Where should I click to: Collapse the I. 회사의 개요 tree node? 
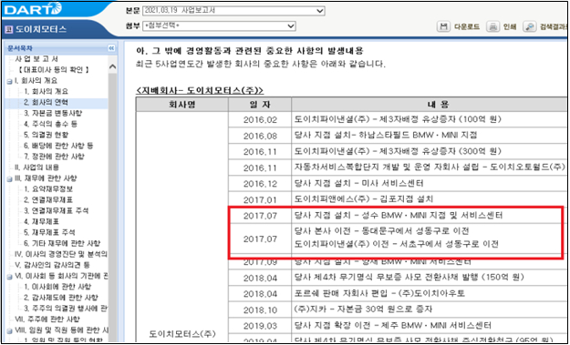click(9, 81)
